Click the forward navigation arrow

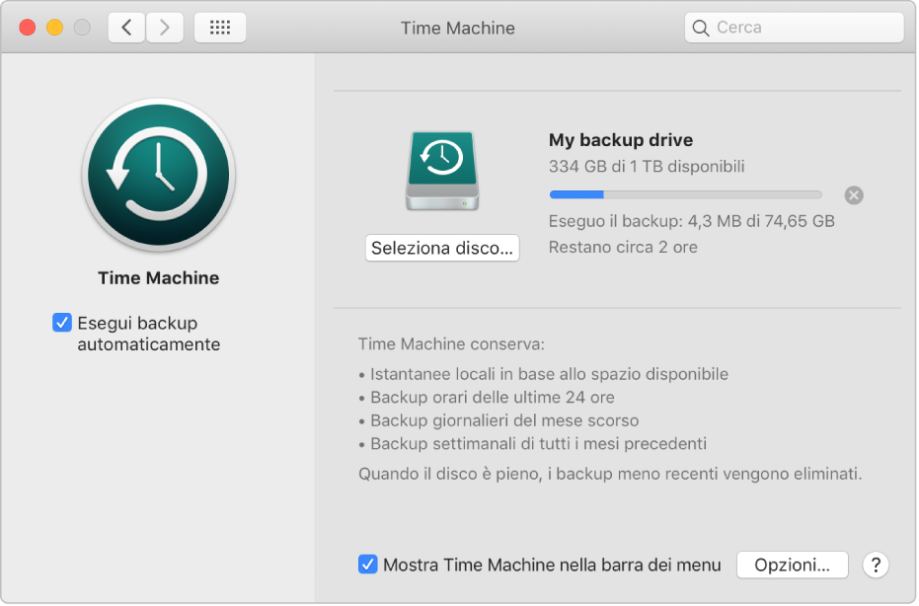click(x=165, y=28)
